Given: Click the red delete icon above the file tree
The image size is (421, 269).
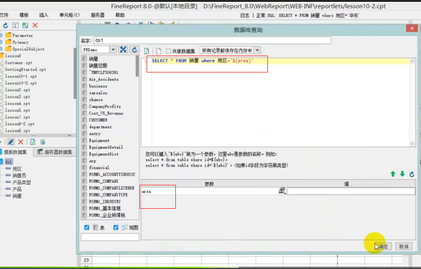Looking at the screenshot, I should click(x=35, y=25).
